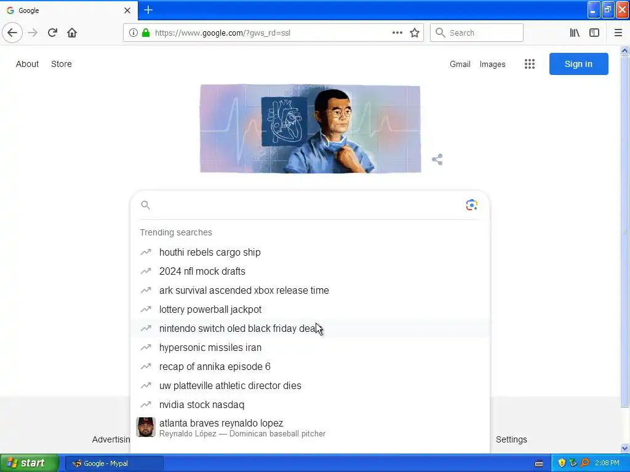Image resolution: width=630 pixels, height=472 pixels.
Task: Bookmark this page with the star
Action: point(415,33)
